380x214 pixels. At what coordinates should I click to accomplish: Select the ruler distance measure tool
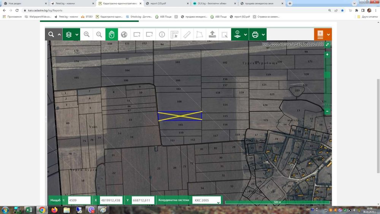(x=187, y=34)
